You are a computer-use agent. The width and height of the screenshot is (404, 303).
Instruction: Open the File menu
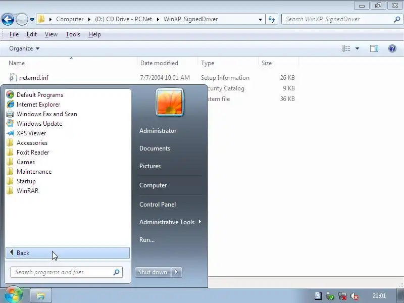click(14, 34)
